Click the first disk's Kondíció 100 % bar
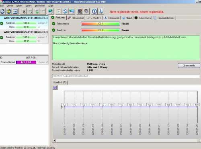The height and width of the screenshot is (149, 201). click(x=26, y=23)
